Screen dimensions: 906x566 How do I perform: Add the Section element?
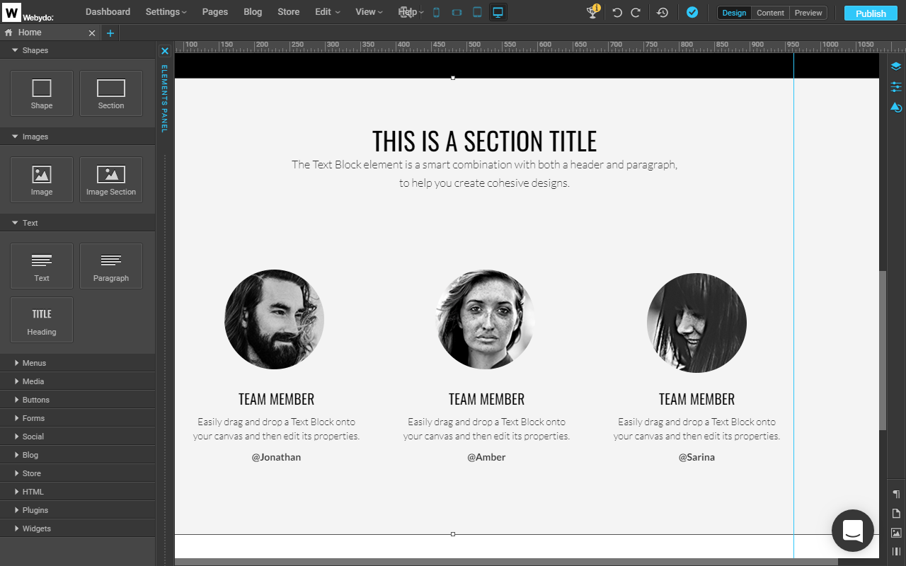point(111,93)
